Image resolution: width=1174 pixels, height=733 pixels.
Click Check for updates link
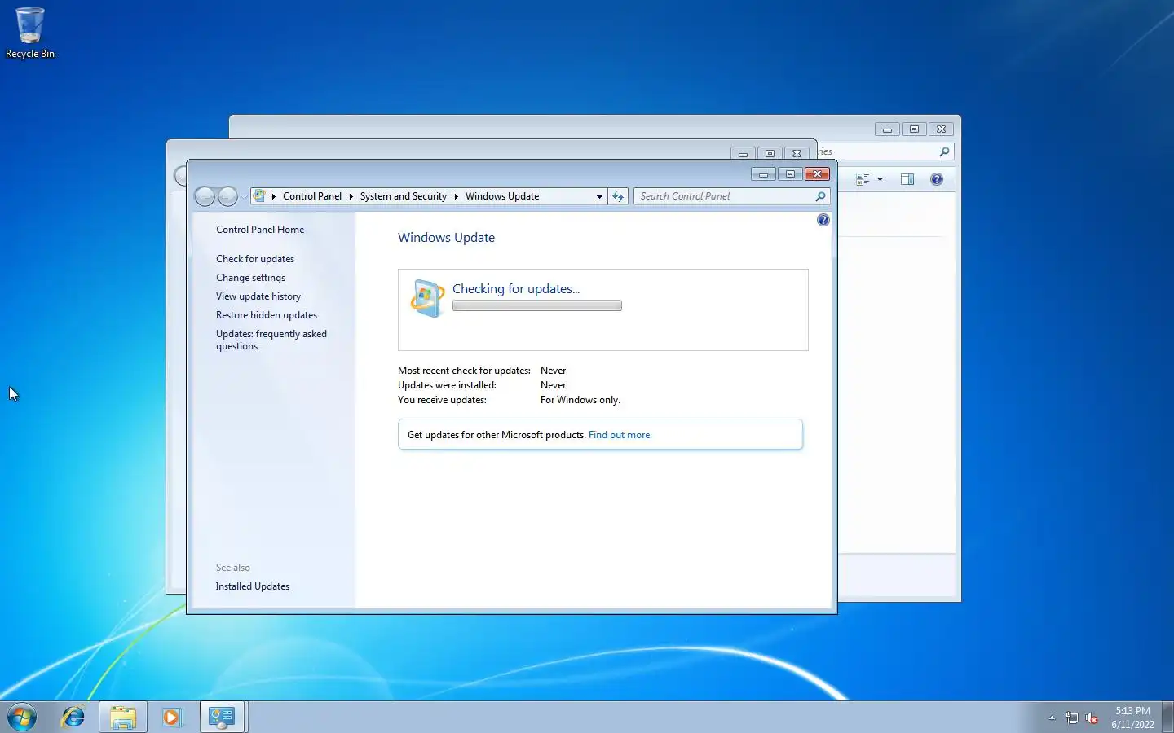click(255, 259)
